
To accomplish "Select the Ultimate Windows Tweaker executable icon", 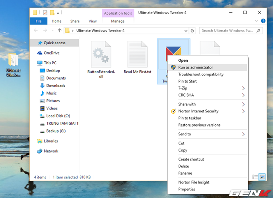I will [174, 51].
